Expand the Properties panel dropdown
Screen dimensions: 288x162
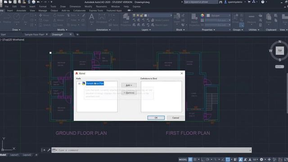tap(208, 30)
